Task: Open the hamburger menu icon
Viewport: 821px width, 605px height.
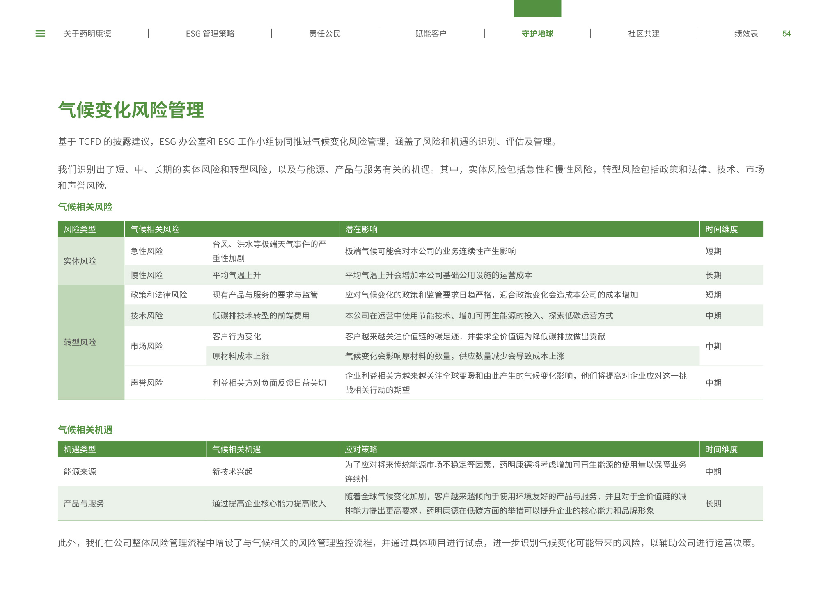Action: coord(40,34)
